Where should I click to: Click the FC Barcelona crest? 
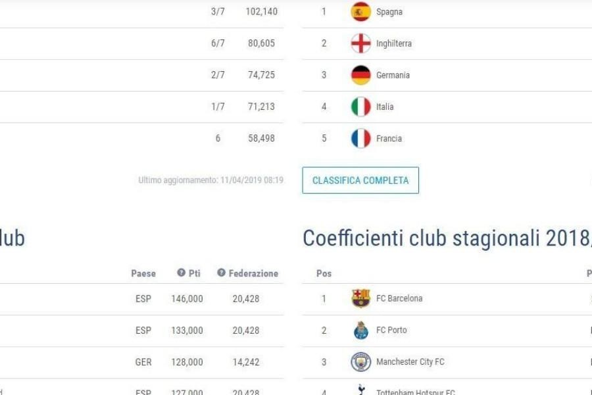[x=360, y=298]
